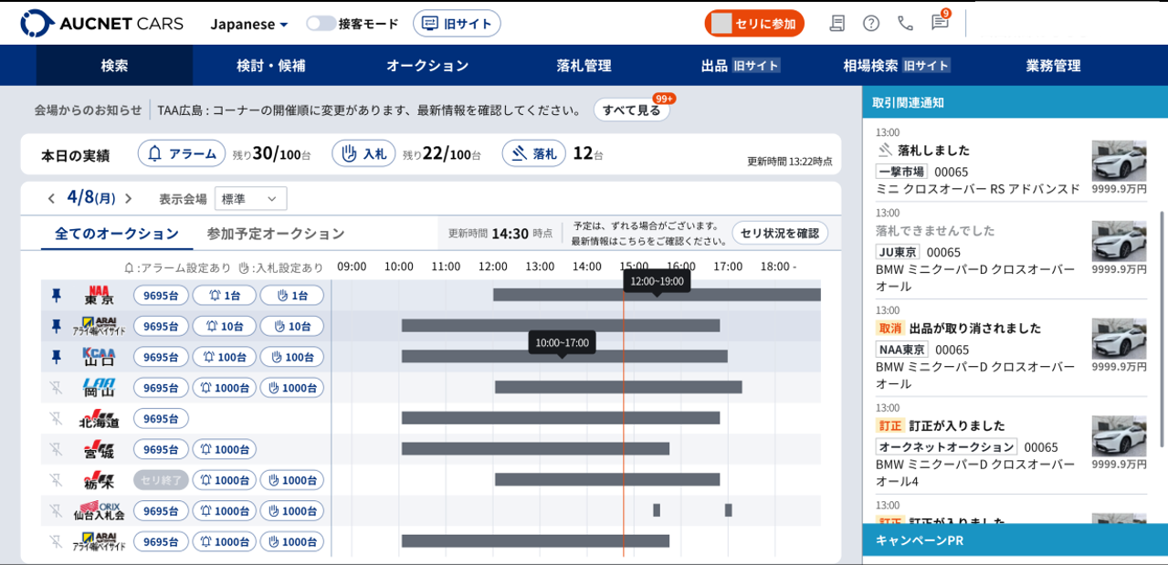Switch to 参加予定オークション tab

click(276, 234)
